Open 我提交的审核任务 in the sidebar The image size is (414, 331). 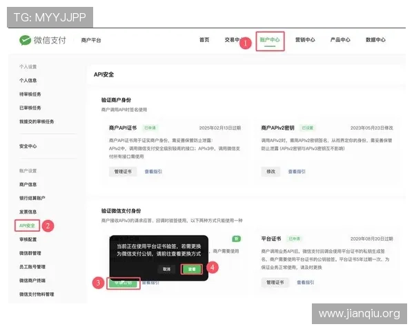[37, 121]
